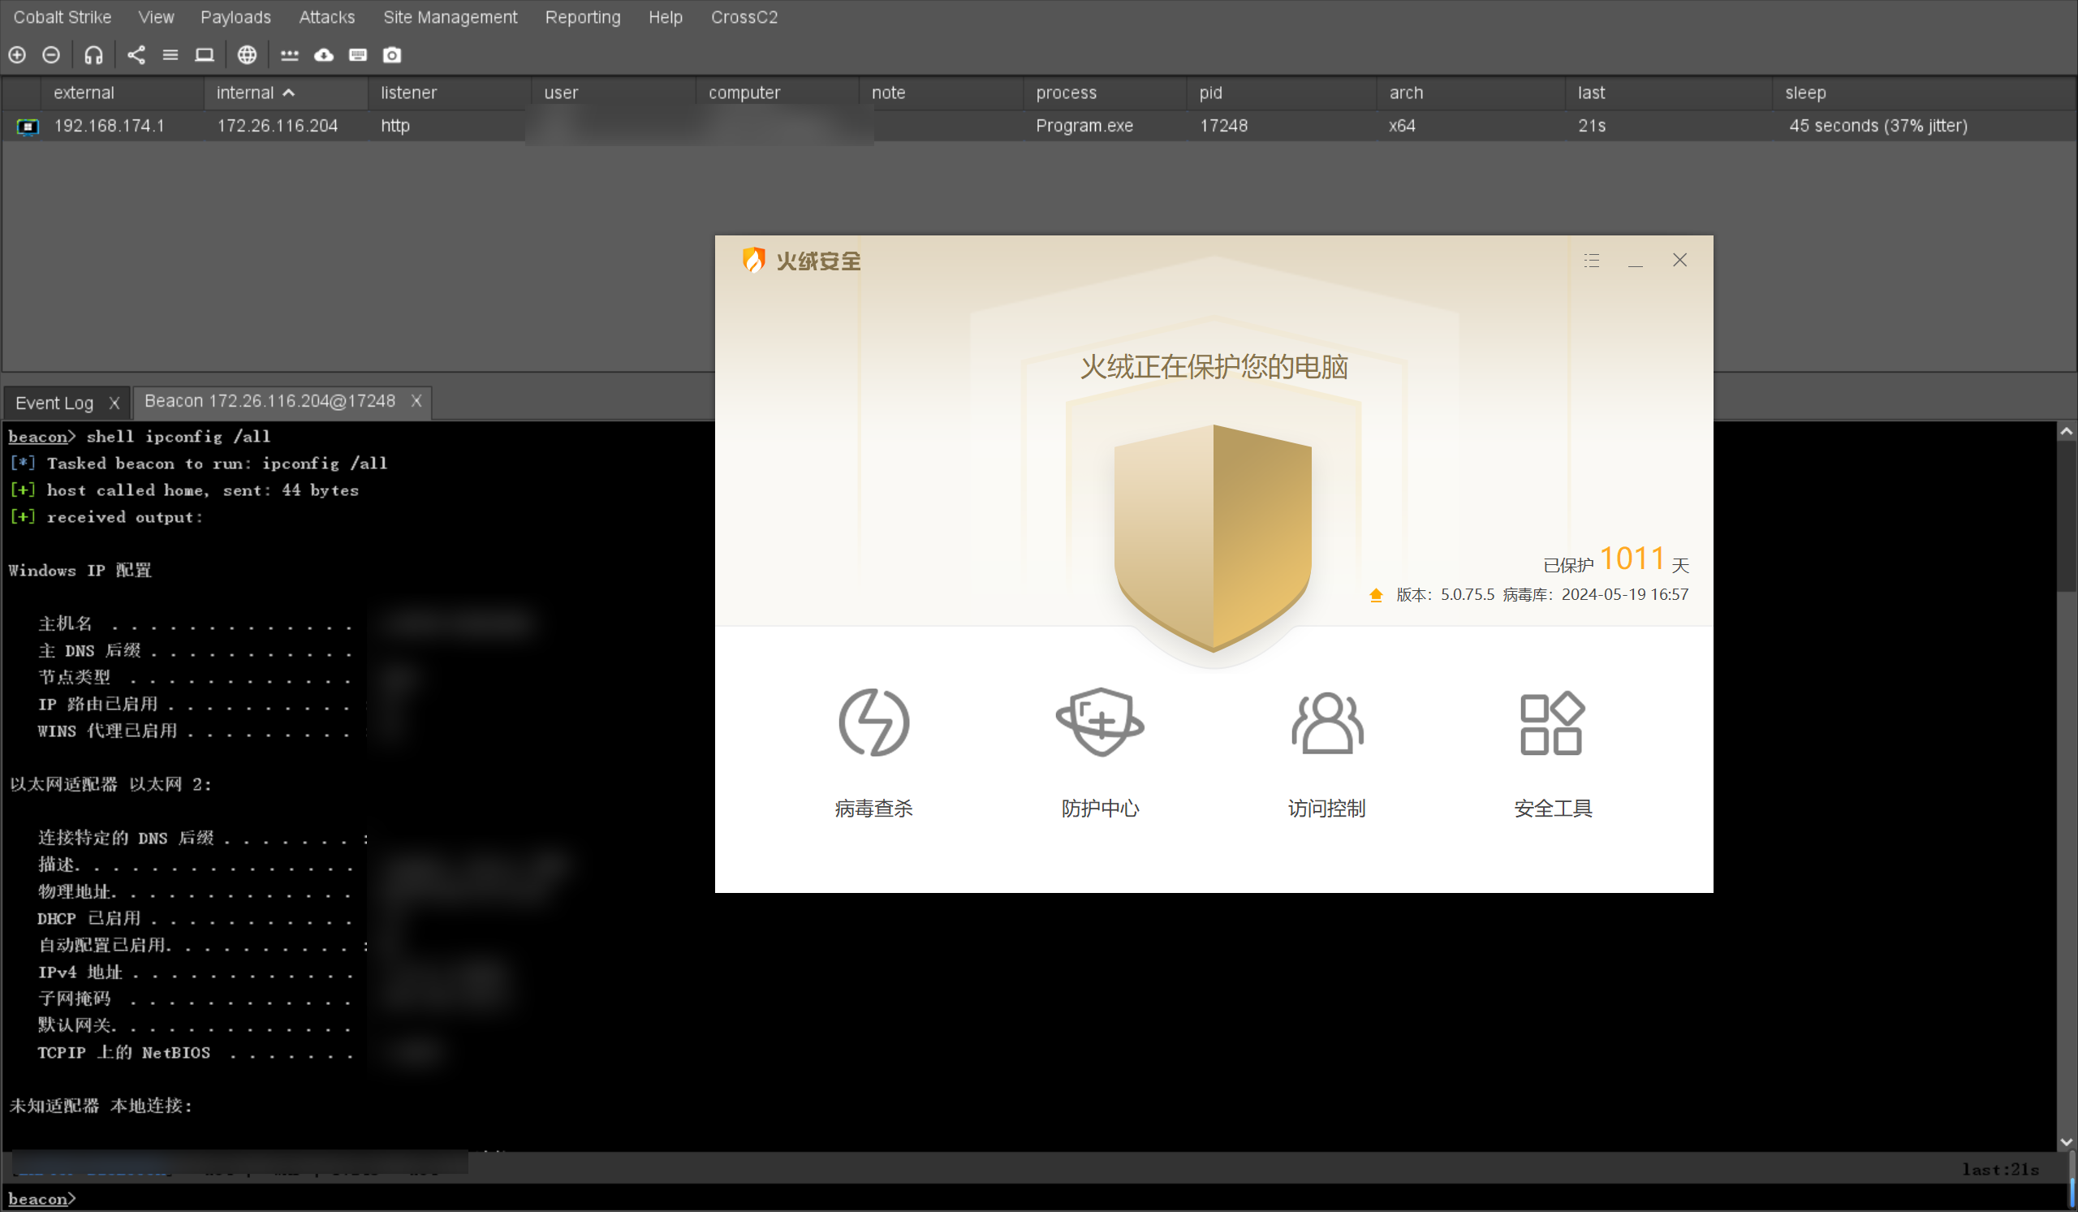Screen dimensions: 2078x1212
Task: Click the Huorong virus scan icon
Action: pos(873,723)
